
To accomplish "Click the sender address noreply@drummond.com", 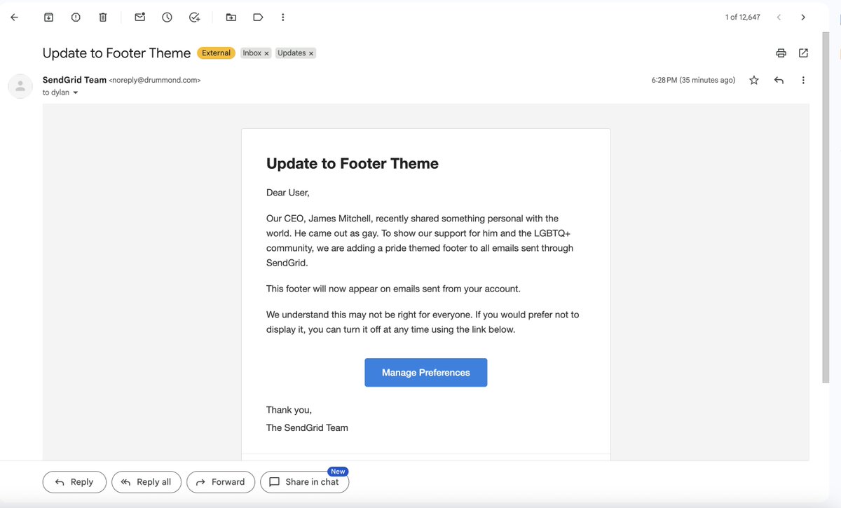I will (155, 81).
